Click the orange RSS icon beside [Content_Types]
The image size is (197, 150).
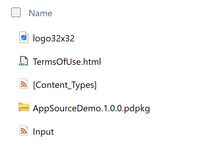(x=24, y=85)
